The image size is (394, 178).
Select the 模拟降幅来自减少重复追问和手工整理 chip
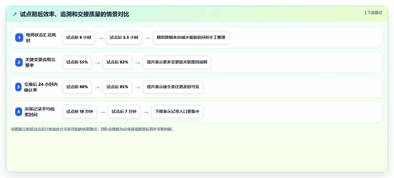coord(191,38)
